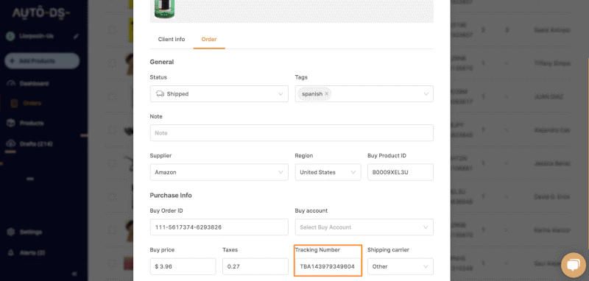Click the Taxes field showing 0.27
The image size is (589, 281).
coord(255,266)
